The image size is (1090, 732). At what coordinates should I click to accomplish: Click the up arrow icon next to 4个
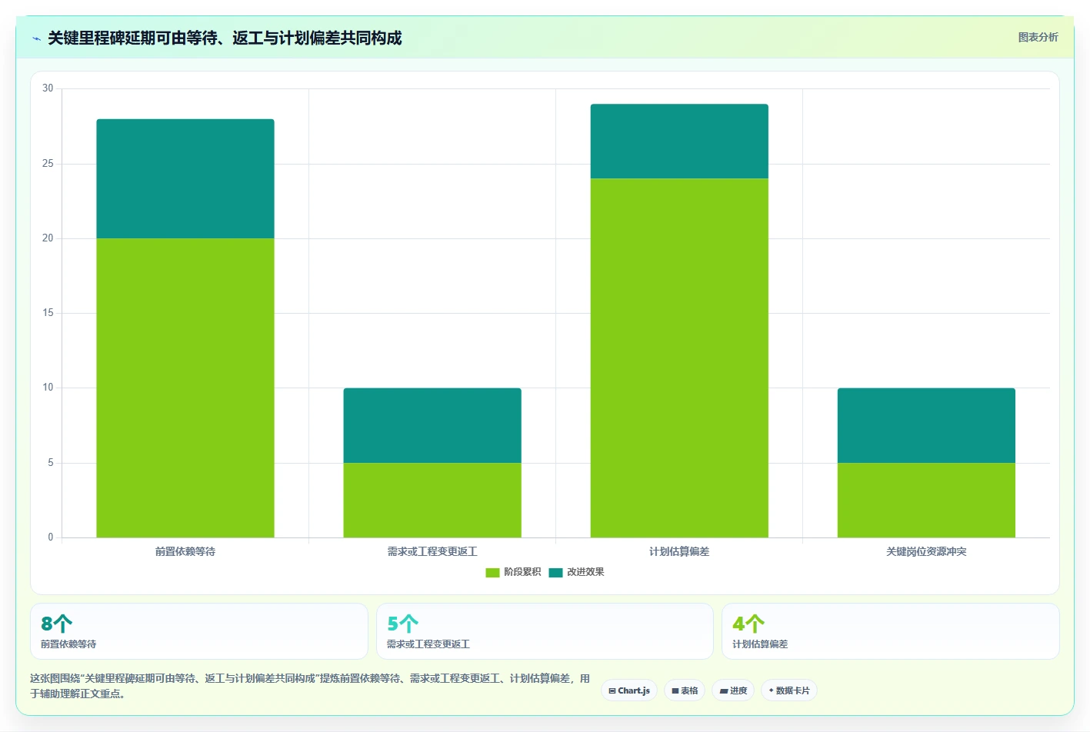pos(755,623)
